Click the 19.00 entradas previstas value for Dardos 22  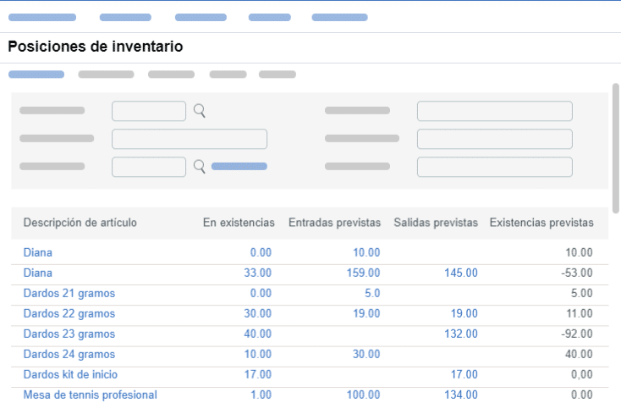click(366, 313)
